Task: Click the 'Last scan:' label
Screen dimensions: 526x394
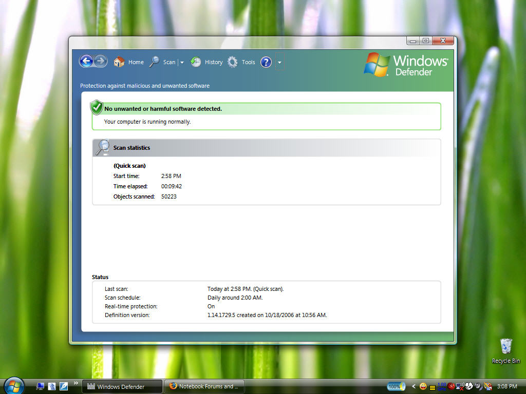Action: click(x=117, y=289)
